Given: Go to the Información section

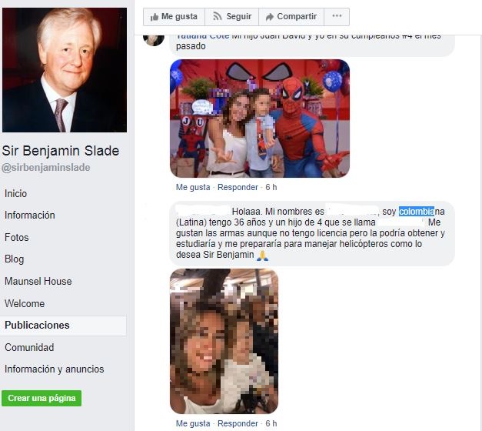Looking at the screenshot, I should click(30, 215).
